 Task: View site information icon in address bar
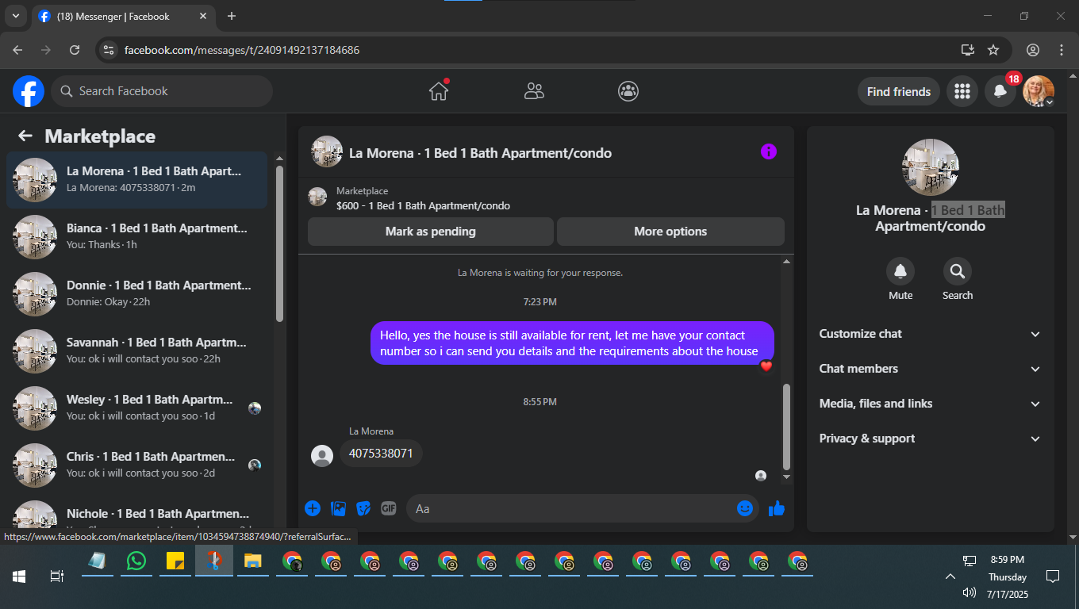109,50
